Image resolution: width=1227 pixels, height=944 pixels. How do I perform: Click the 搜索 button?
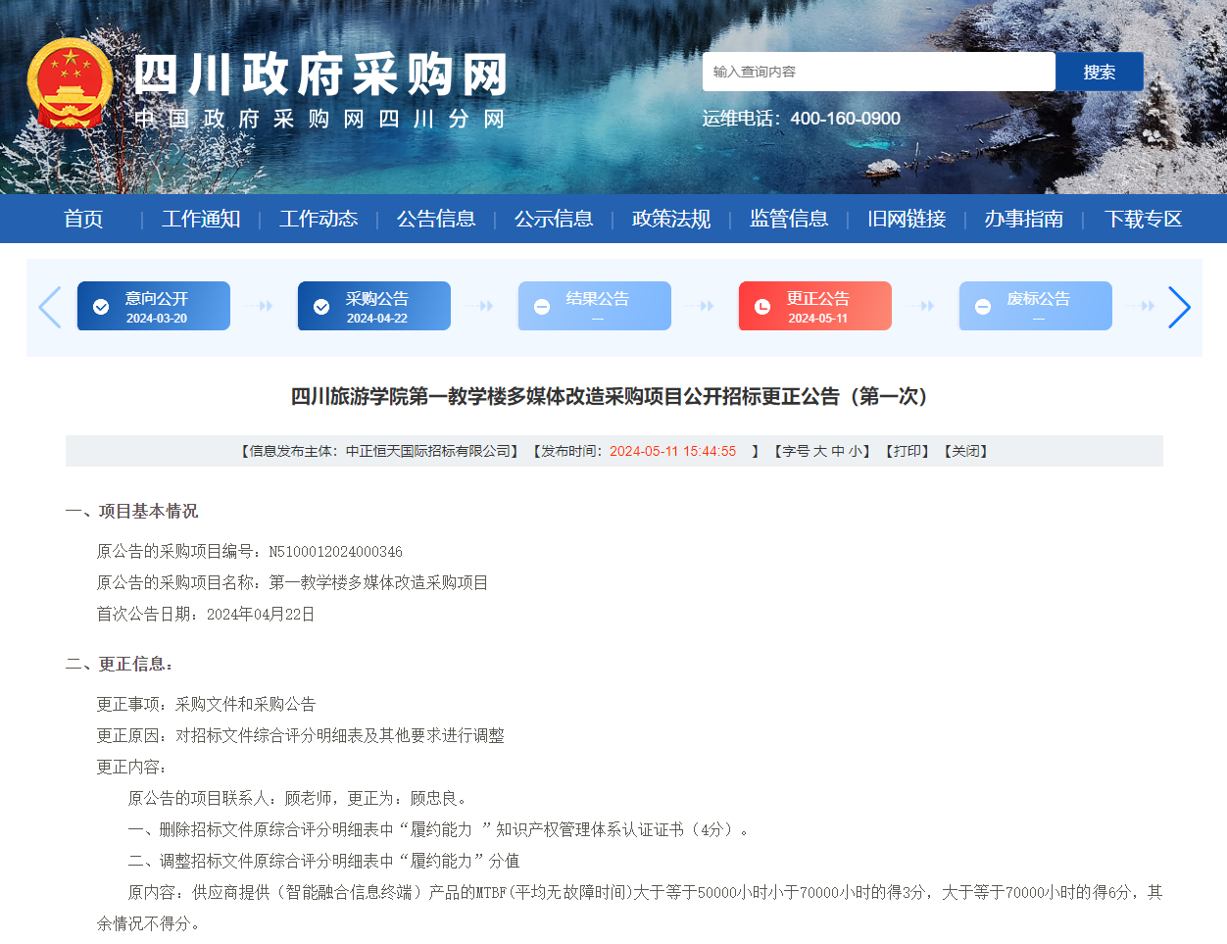click(1100, 72)
